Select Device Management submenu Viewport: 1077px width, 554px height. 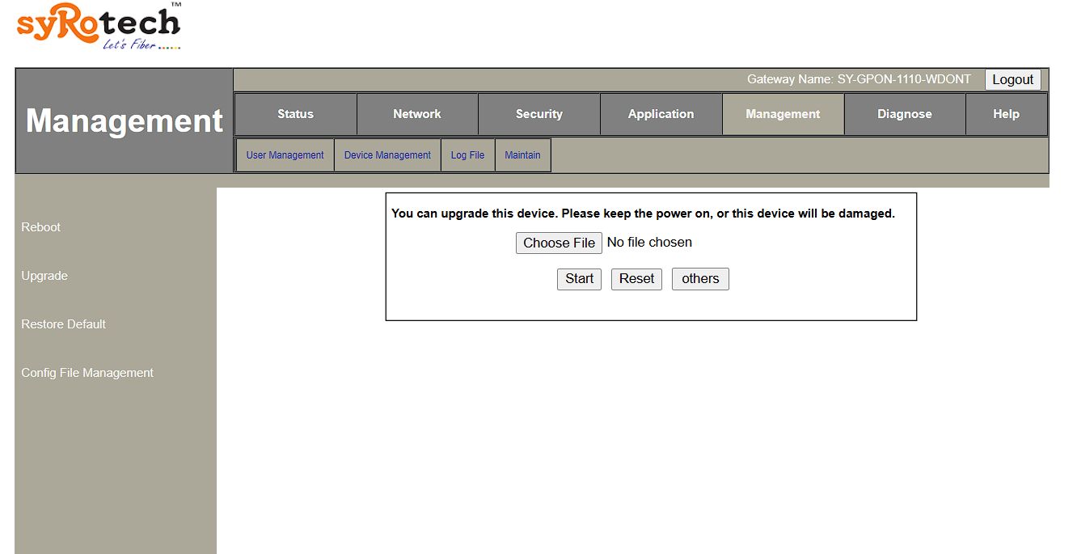(387, 155)
